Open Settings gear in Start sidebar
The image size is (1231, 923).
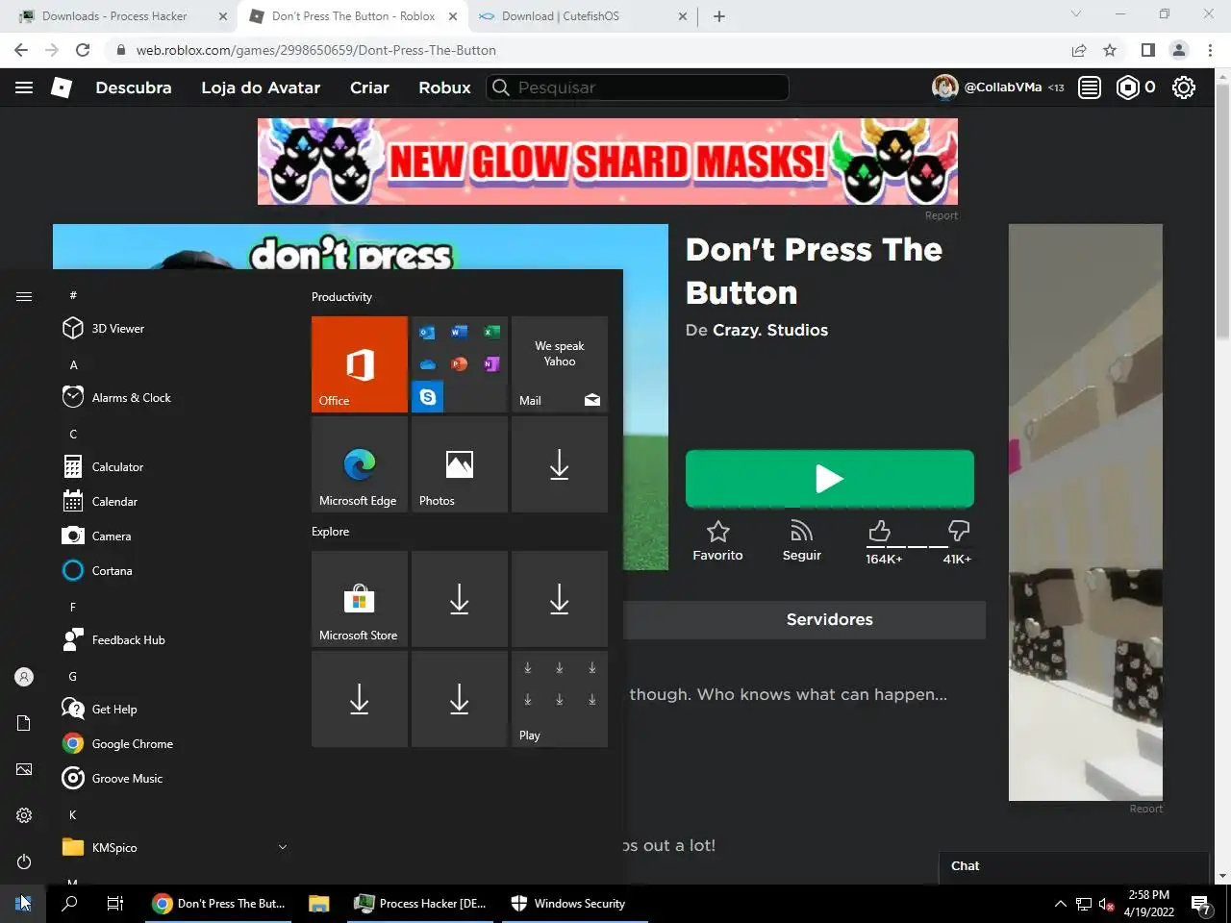[x=24, y=815]
